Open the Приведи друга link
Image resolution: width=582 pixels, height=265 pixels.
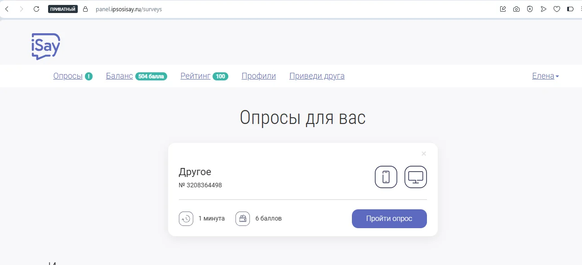[317, 76]
